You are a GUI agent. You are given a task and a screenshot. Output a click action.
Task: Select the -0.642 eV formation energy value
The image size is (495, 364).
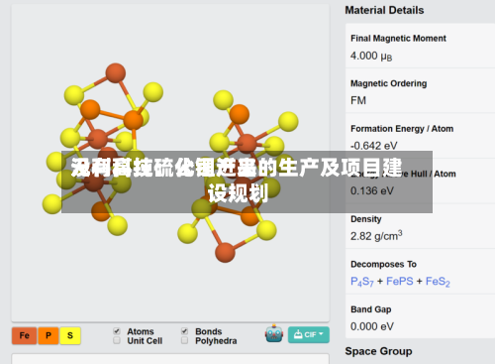point(374,146)
